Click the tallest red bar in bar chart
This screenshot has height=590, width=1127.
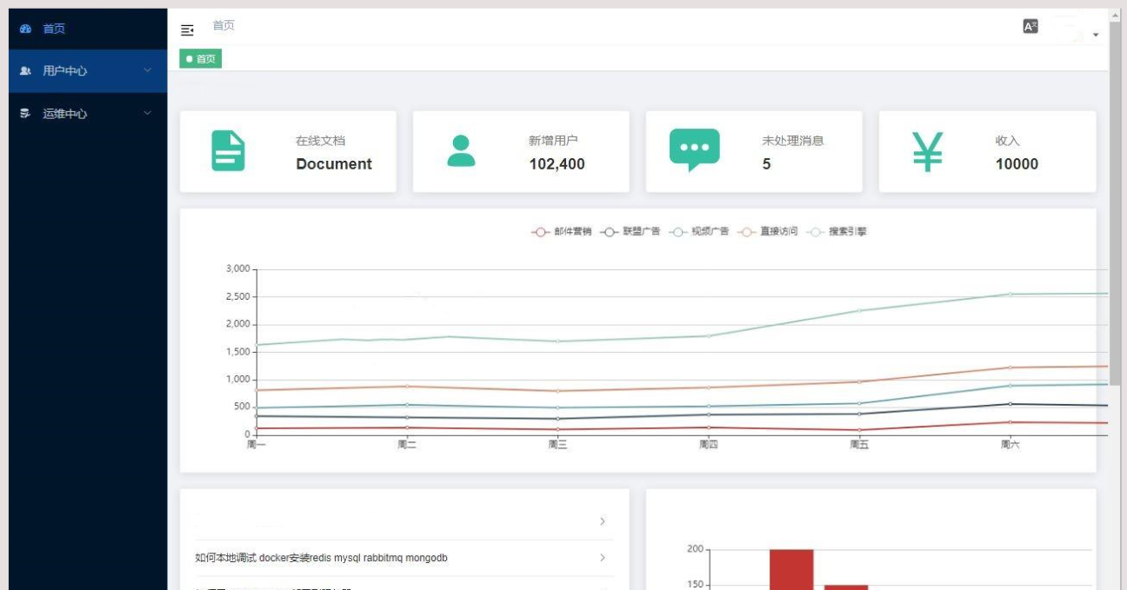point(790,569)
